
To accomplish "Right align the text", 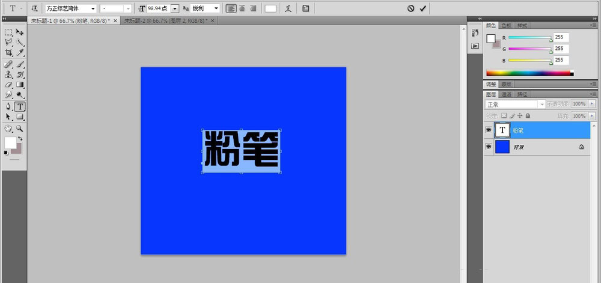I will click(252, 8).
